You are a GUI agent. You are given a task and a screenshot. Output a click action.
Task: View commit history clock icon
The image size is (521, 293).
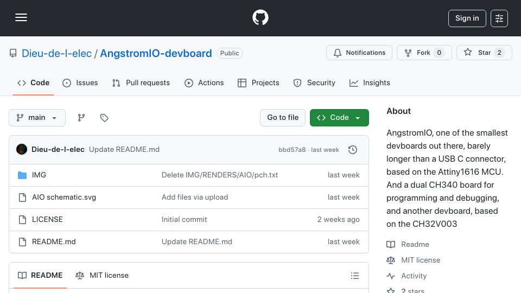353,150
